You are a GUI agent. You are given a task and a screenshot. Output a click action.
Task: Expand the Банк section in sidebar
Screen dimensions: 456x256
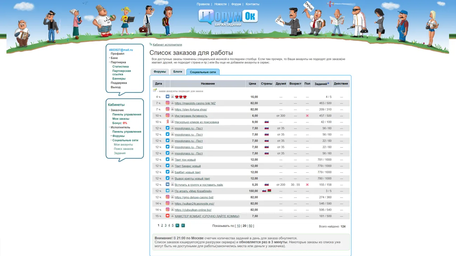pyautogui.click(x=109, y=58)
